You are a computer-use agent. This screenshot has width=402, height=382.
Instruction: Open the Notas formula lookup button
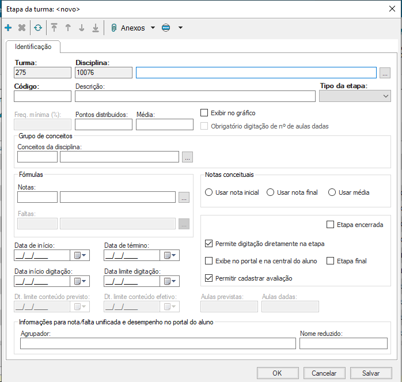pos(183,197)
